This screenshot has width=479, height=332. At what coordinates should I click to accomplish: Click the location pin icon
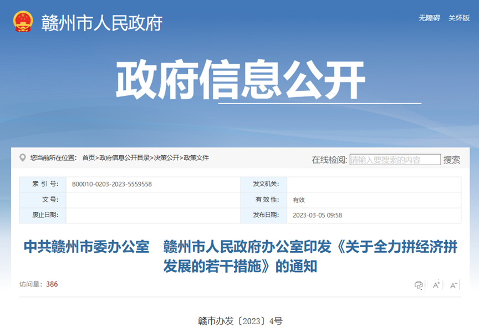coord(23,158)
